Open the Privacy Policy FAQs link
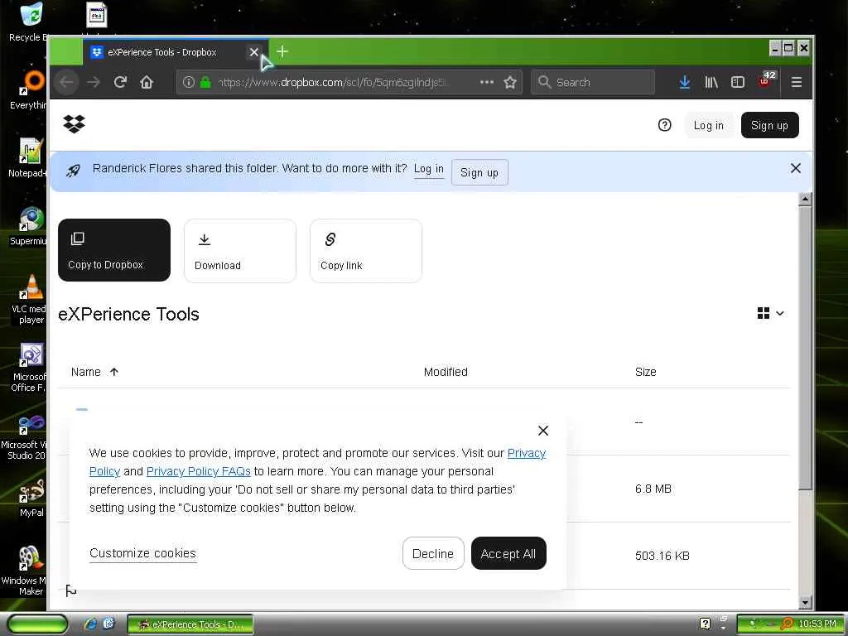848x636 pixels. 199,471
